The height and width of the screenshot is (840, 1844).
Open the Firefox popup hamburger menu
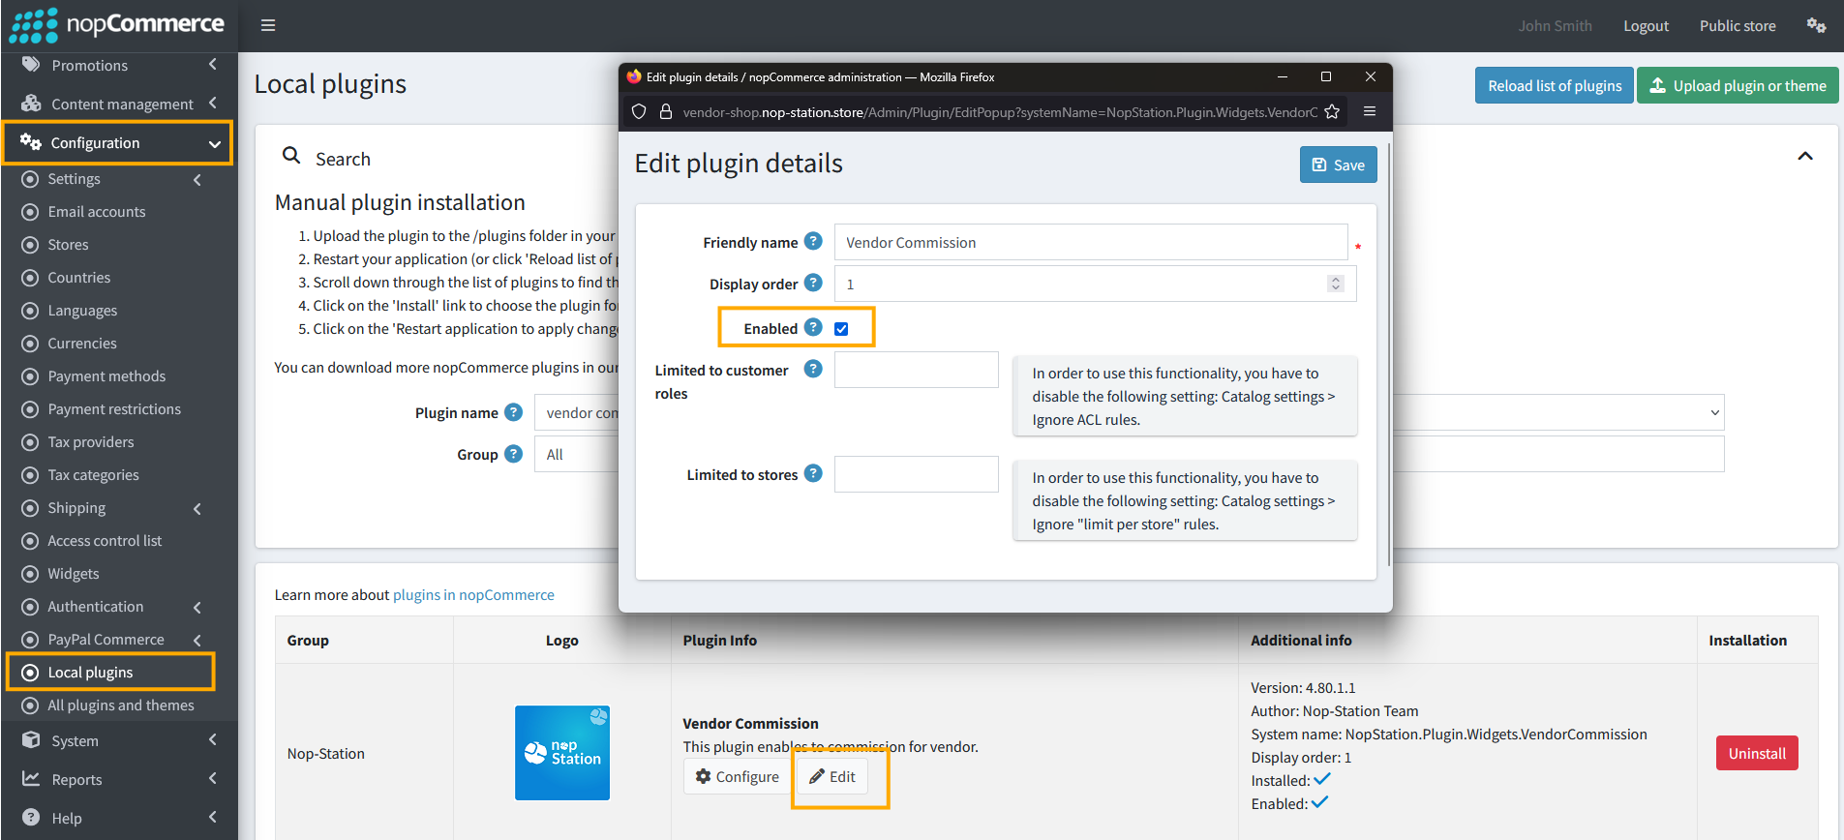coord(1370,111)
